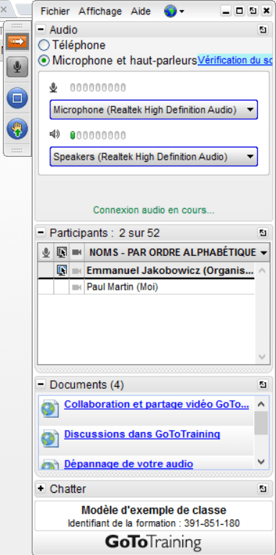Click webcam icon beside Paul Martin

pos(76,288)
